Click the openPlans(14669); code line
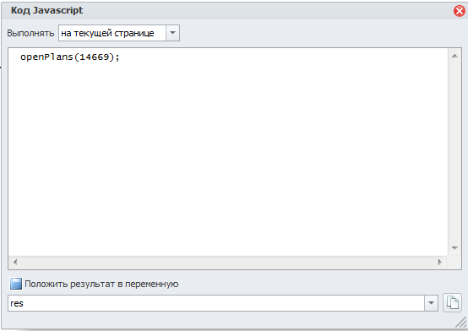468x331 pixels. pyautogui.click(x=70, y=57)
